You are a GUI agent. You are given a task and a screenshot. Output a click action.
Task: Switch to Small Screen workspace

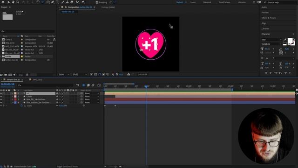[224, 2]
